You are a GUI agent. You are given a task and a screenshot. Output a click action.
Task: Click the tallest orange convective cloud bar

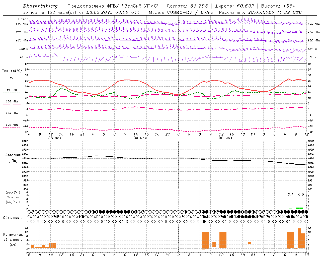[299, 238]
